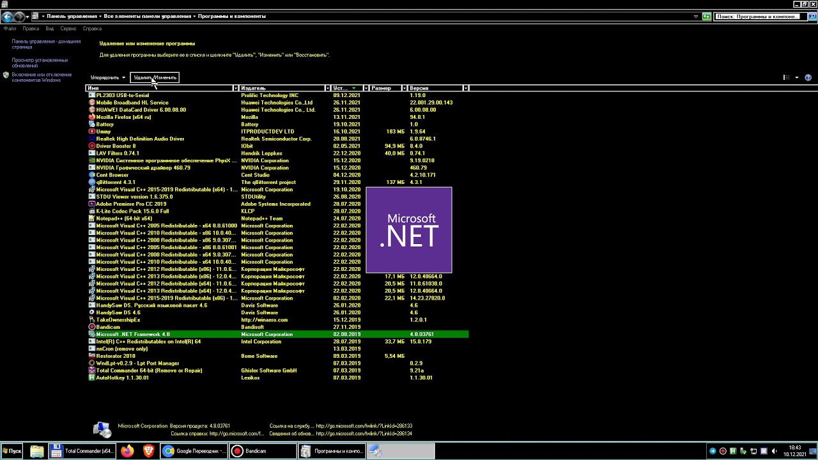This screenshot has width=818, height=460.
Task: Open the Правка menu
Action: point(31,29)
